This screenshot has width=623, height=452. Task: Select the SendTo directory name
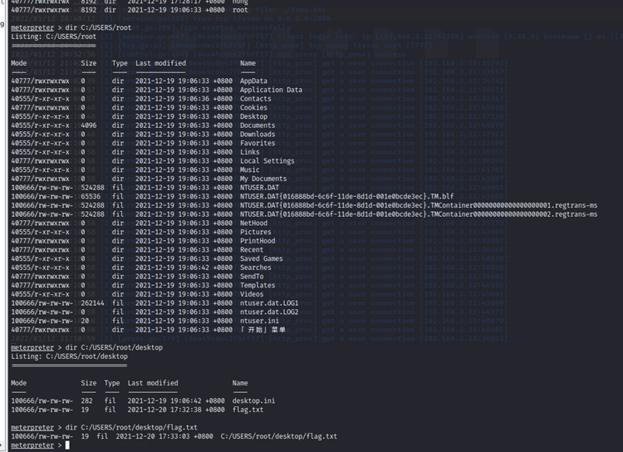click(252, 277)
